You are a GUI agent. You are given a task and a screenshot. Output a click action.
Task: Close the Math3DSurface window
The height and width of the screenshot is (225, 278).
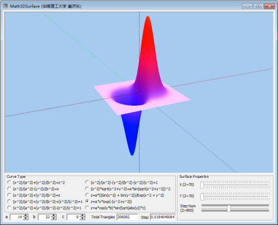coord(269,6)
